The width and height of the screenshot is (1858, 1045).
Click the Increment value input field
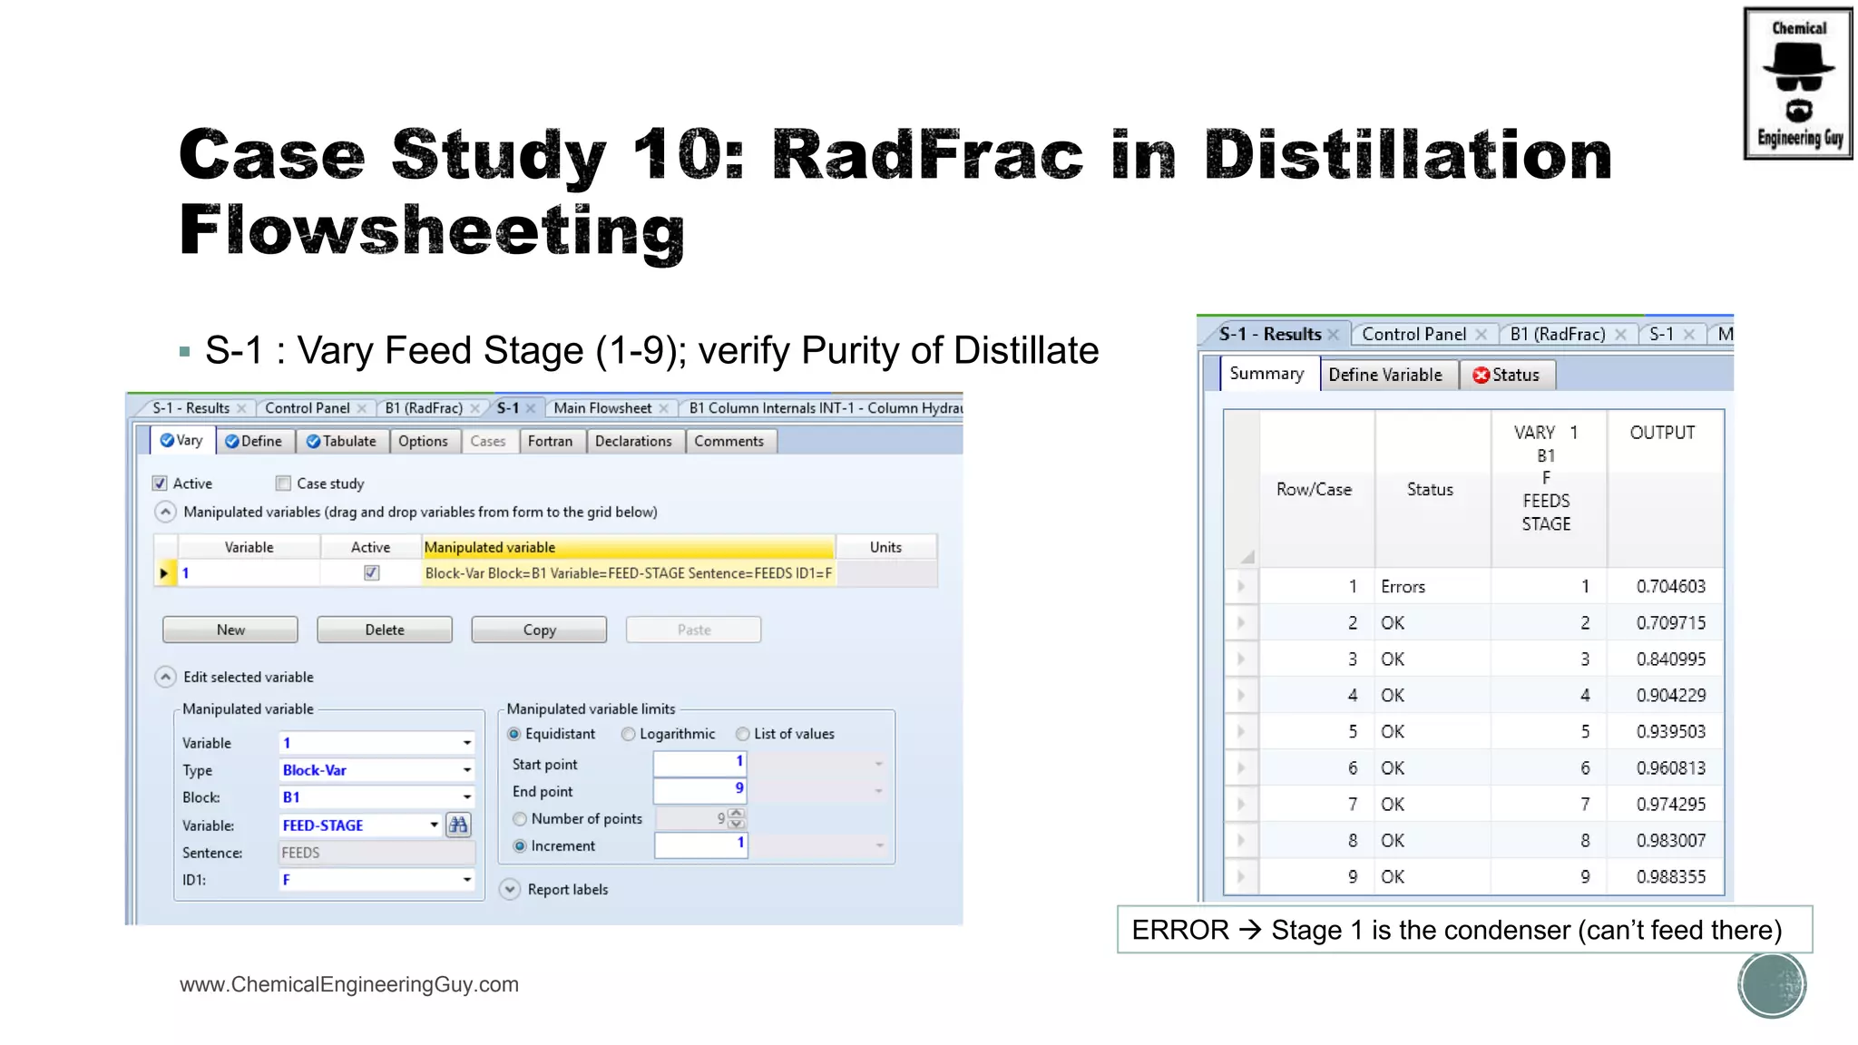699,845
